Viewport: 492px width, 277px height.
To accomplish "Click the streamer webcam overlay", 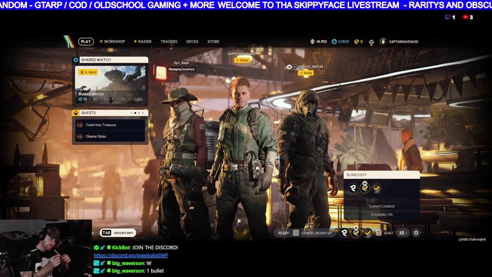I will coord(46,248).
